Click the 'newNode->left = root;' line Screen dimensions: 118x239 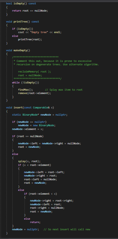46,204
